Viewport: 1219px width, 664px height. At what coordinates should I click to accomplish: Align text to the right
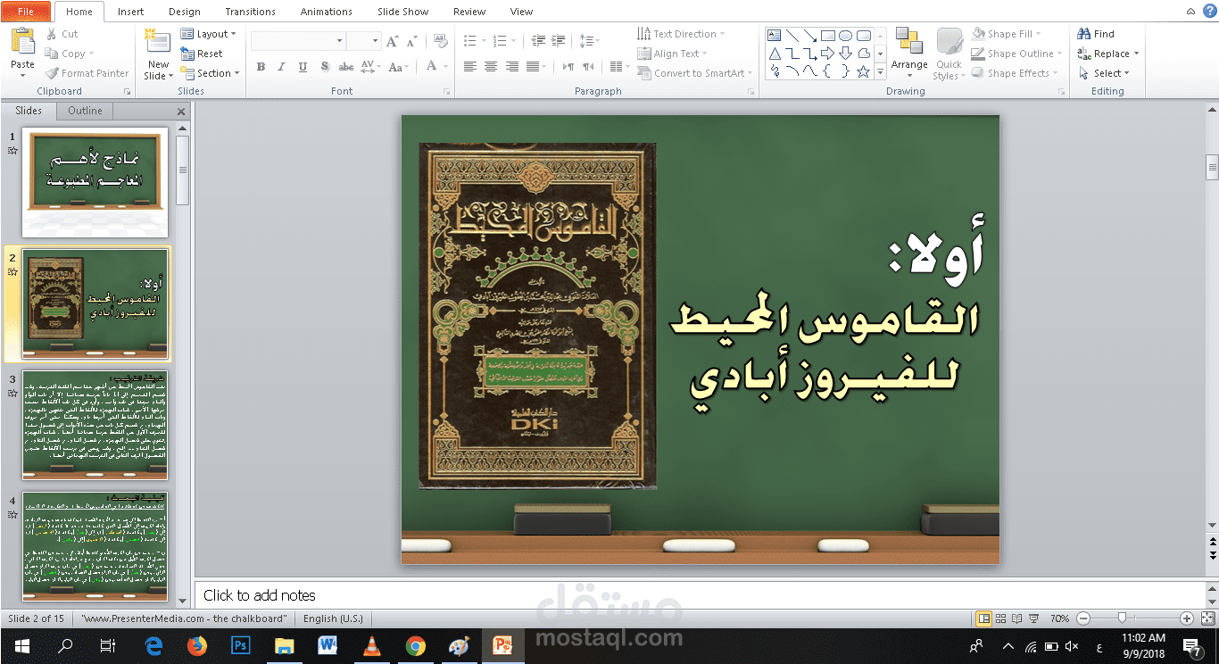pyautogui.click(x=511, y=67)
